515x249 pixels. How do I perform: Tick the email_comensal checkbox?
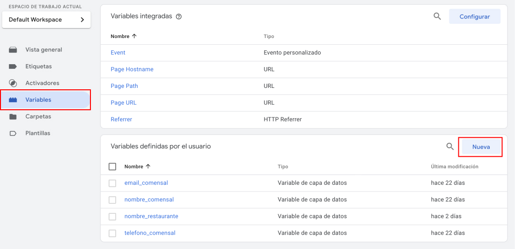pyautogui.click(x=112, y=183)
